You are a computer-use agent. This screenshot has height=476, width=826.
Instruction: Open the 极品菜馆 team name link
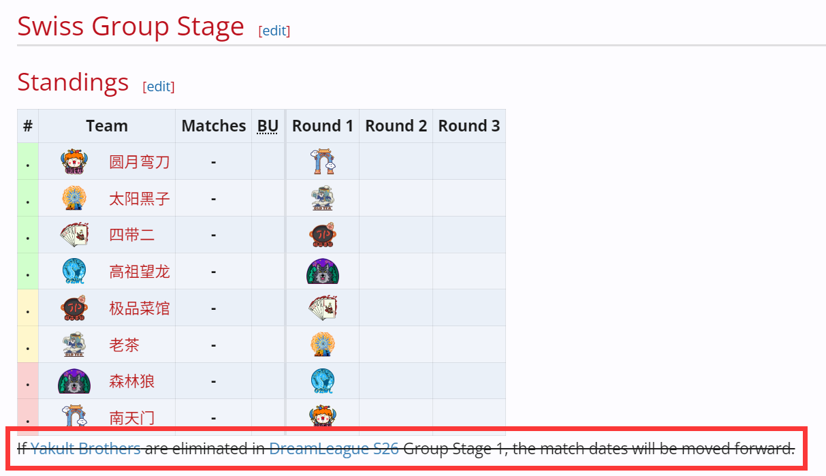[139, 308]
